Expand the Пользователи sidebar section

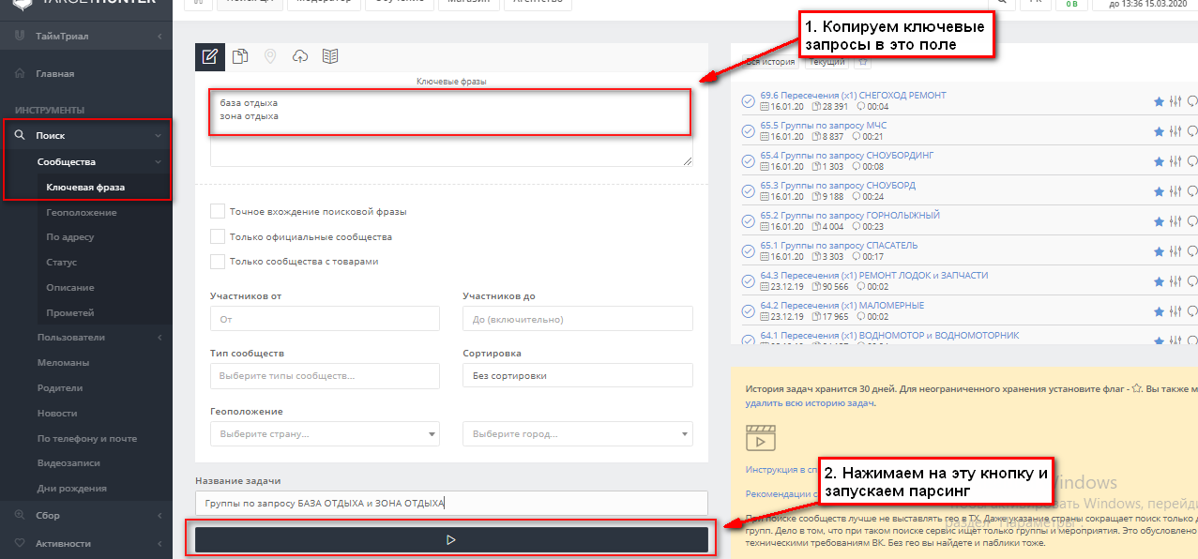click(x=71, y=338)
